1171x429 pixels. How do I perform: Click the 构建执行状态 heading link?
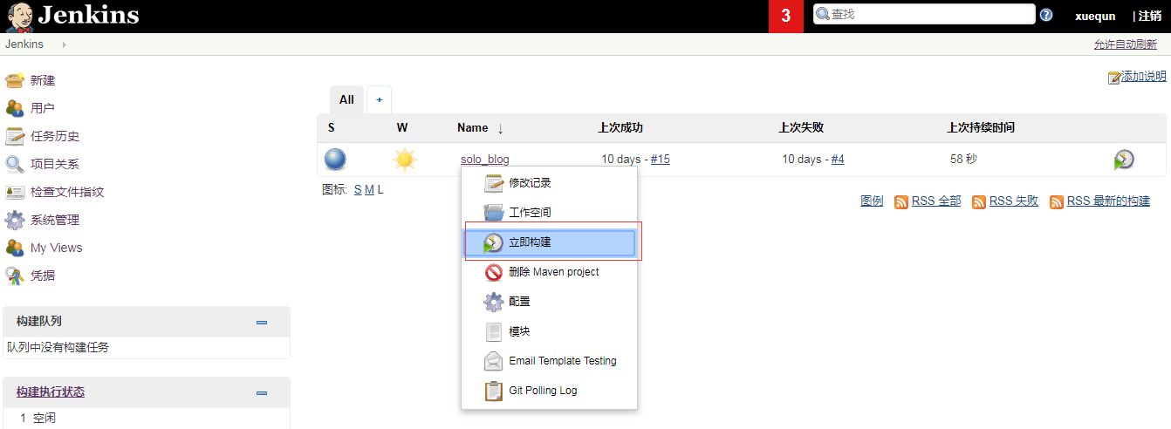[51, 392]
